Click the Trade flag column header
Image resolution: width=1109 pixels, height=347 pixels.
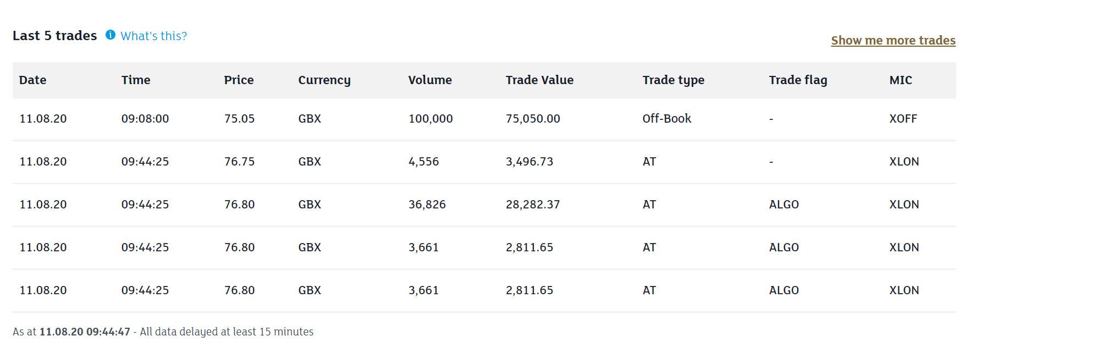click(x=797, y=80)
